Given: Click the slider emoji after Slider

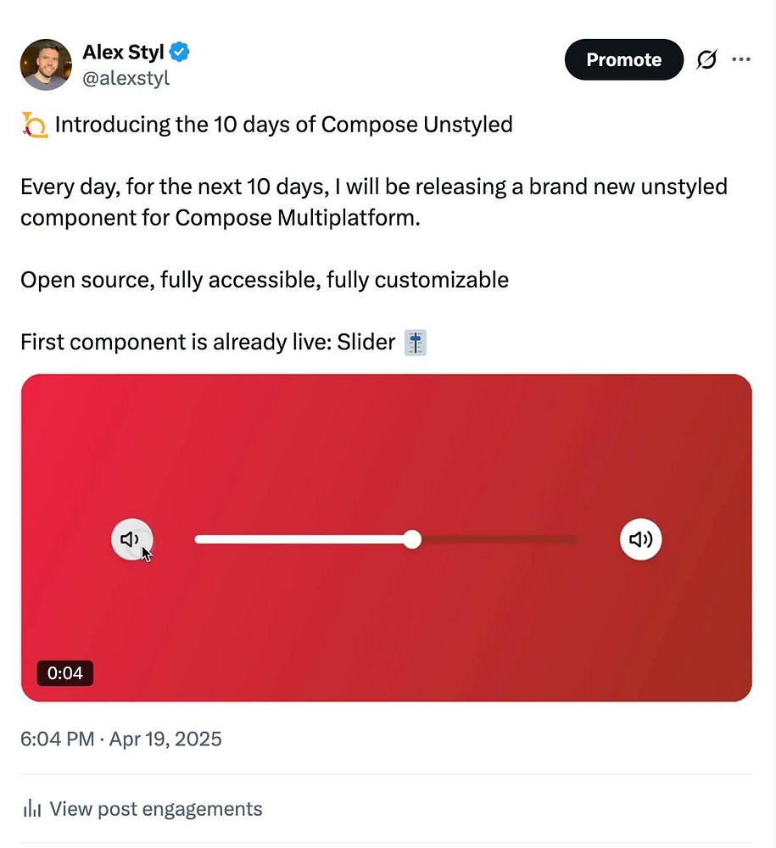Looking at the screenshot, I should 416,343.
